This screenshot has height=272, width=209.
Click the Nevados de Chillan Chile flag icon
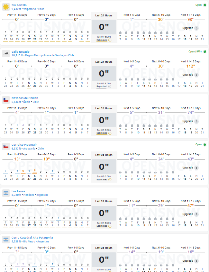click(x=6, y=100)
